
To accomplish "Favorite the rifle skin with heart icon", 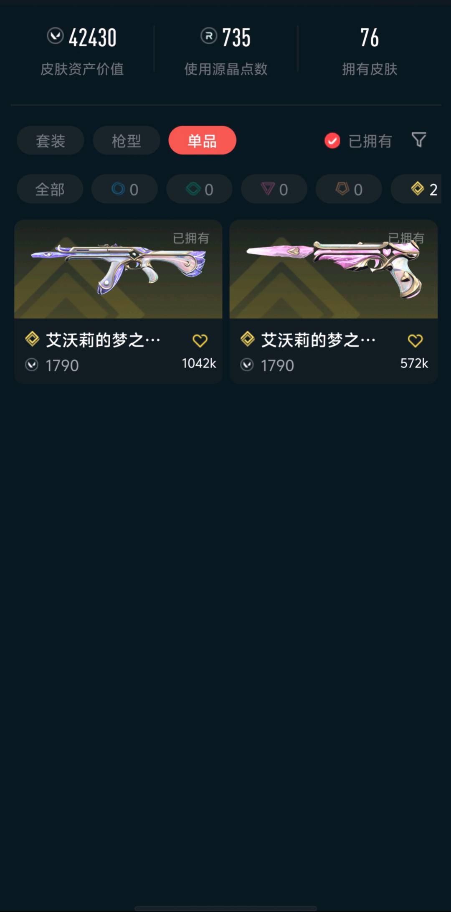I will click(200, 341).
